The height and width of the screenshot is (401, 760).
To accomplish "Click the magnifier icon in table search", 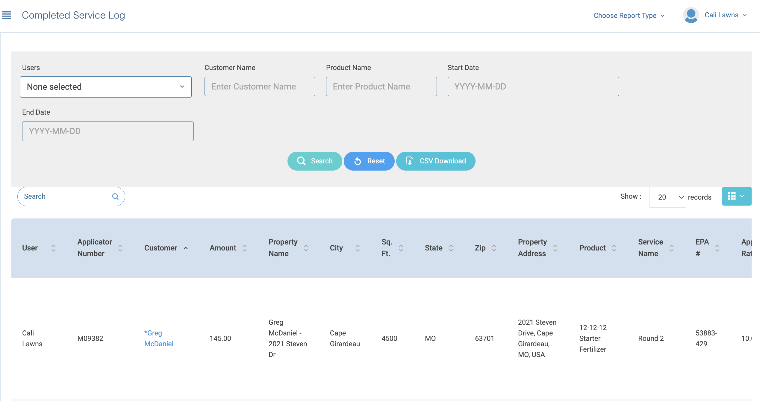I will tap(115, 197).
